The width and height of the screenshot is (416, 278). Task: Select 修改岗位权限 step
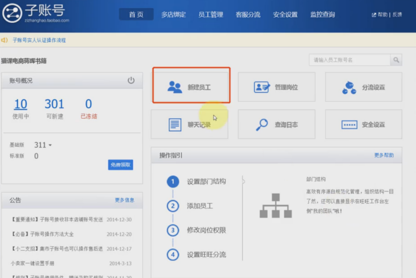pyautogui.click(x=206, y=230)
